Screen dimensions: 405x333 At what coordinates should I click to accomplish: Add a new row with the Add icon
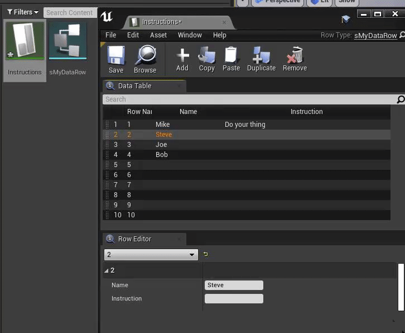[x=182, y=55]
